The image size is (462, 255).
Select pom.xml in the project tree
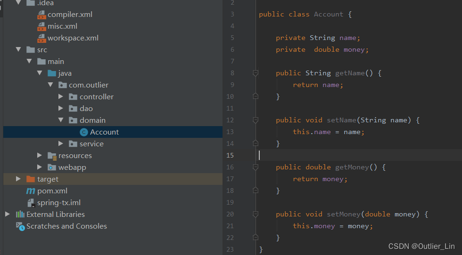point(52,191)
